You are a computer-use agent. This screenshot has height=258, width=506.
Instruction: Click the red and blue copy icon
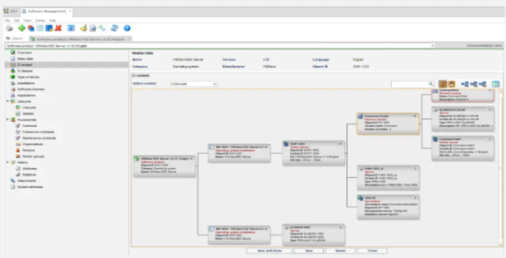[31, 28]
